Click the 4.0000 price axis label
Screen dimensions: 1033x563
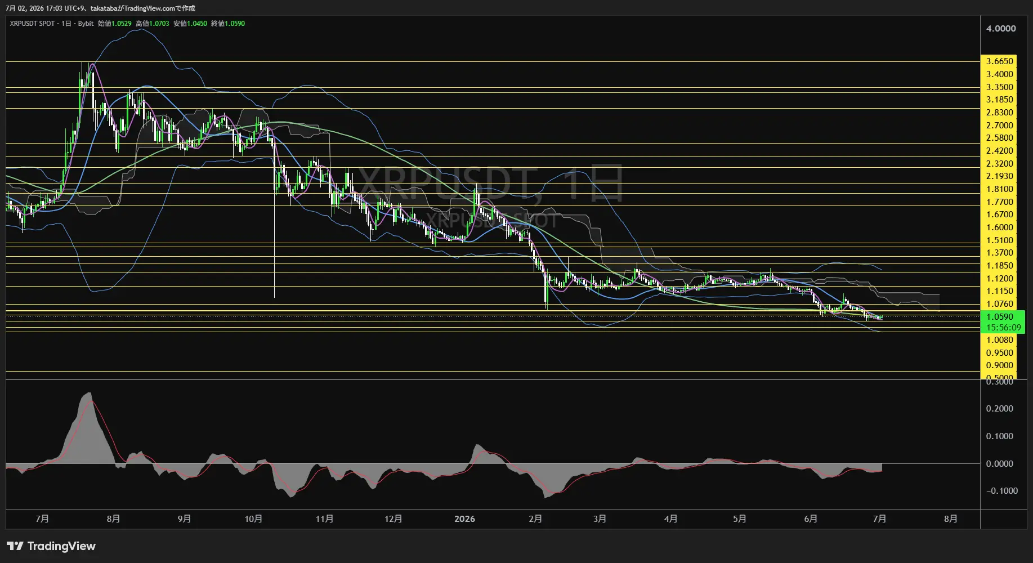tap(1001, 29)
